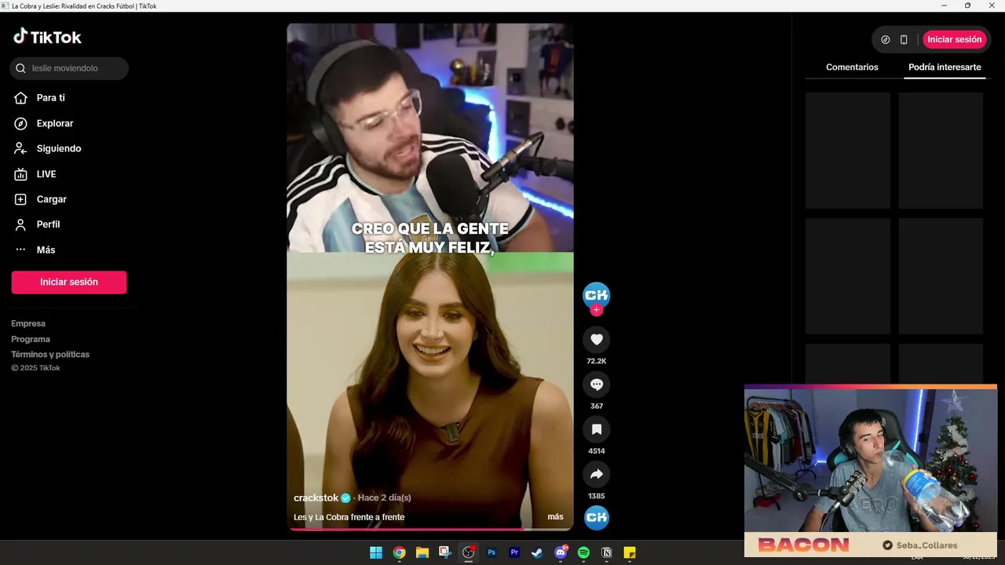1005x565 pixels.
Task: Click the second recommended placeholder in top row
Action: point(941,151)
